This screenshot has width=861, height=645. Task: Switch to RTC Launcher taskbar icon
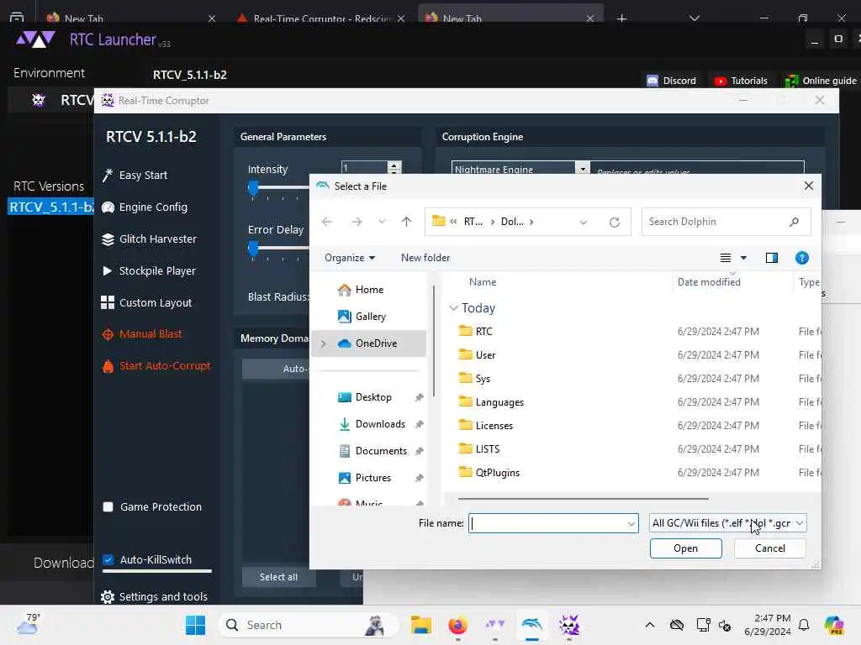tap(494, 625)
